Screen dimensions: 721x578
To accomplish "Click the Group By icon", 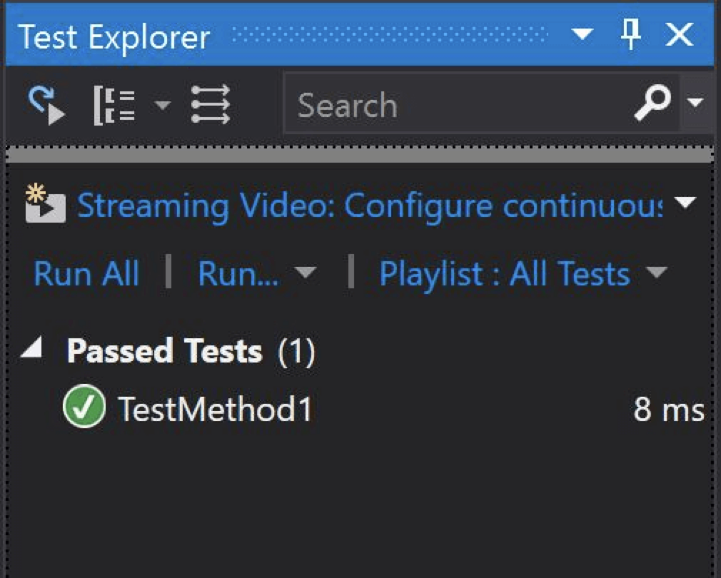I will pos(114,106).
